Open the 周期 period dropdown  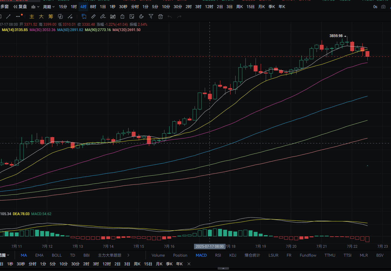pyautogui.click(x=49, y=7)
